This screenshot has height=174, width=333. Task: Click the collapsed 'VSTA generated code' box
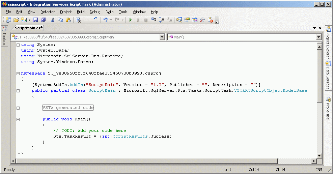(x=68, y=108)
